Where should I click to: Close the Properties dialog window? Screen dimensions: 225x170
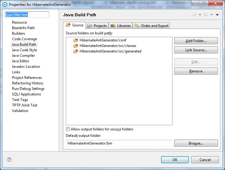215,3
